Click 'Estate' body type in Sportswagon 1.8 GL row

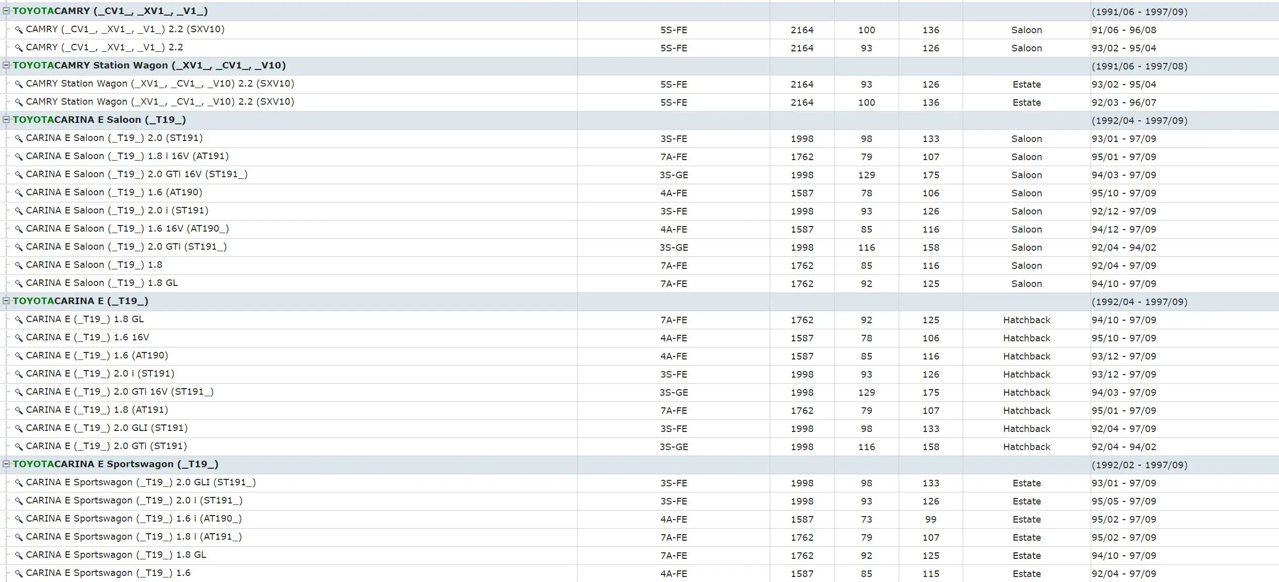1027,555
